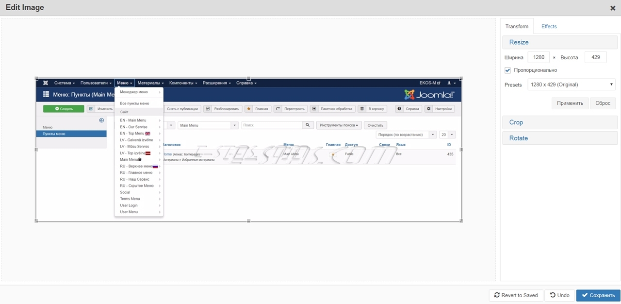Click the top-edge middle resize handle
621x304 pixels.
click(x=249, y=78)
